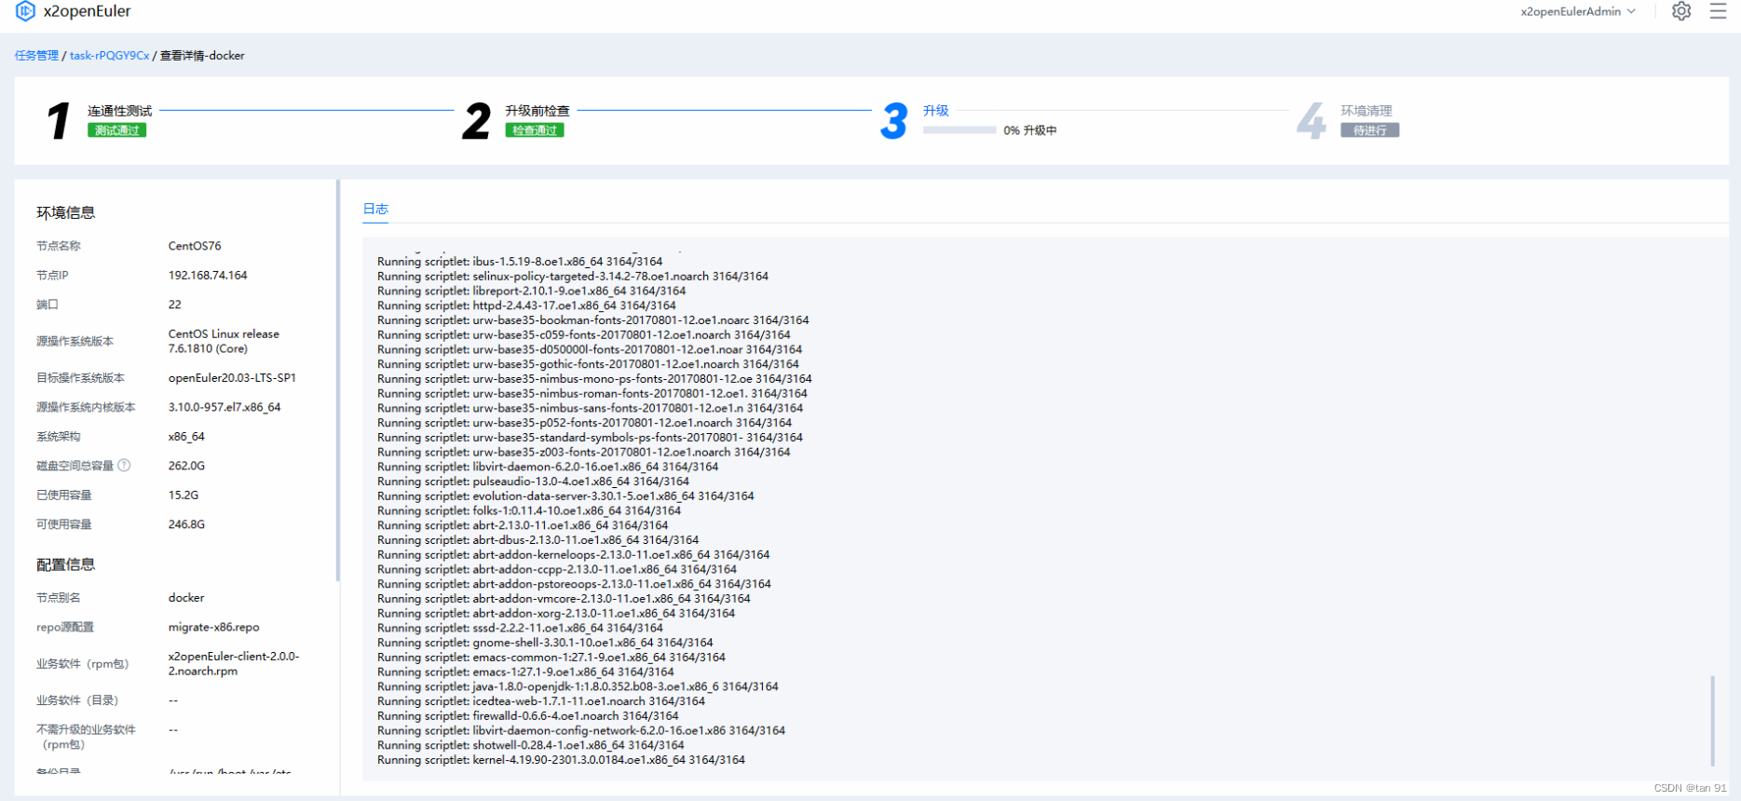This screenshot has width=1741, height=801.
Task: Click the left info panel scrollbar
Action: tap(337, 380)
